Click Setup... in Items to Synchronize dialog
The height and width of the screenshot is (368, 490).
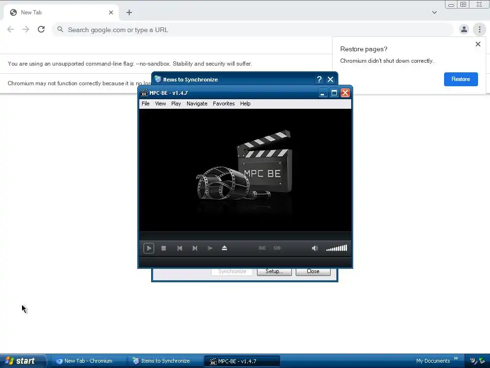click(274, 271)
